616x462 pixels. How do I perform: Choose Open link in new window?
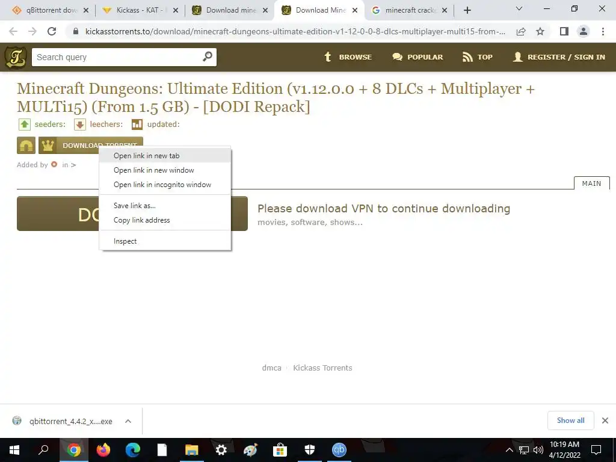point(165,170)
